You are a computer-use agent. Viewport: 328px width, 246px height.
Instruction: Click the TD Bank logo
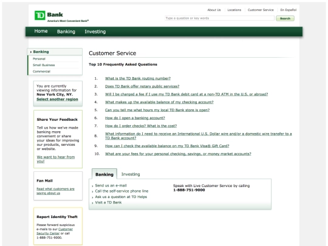click(x=49, y=15)
